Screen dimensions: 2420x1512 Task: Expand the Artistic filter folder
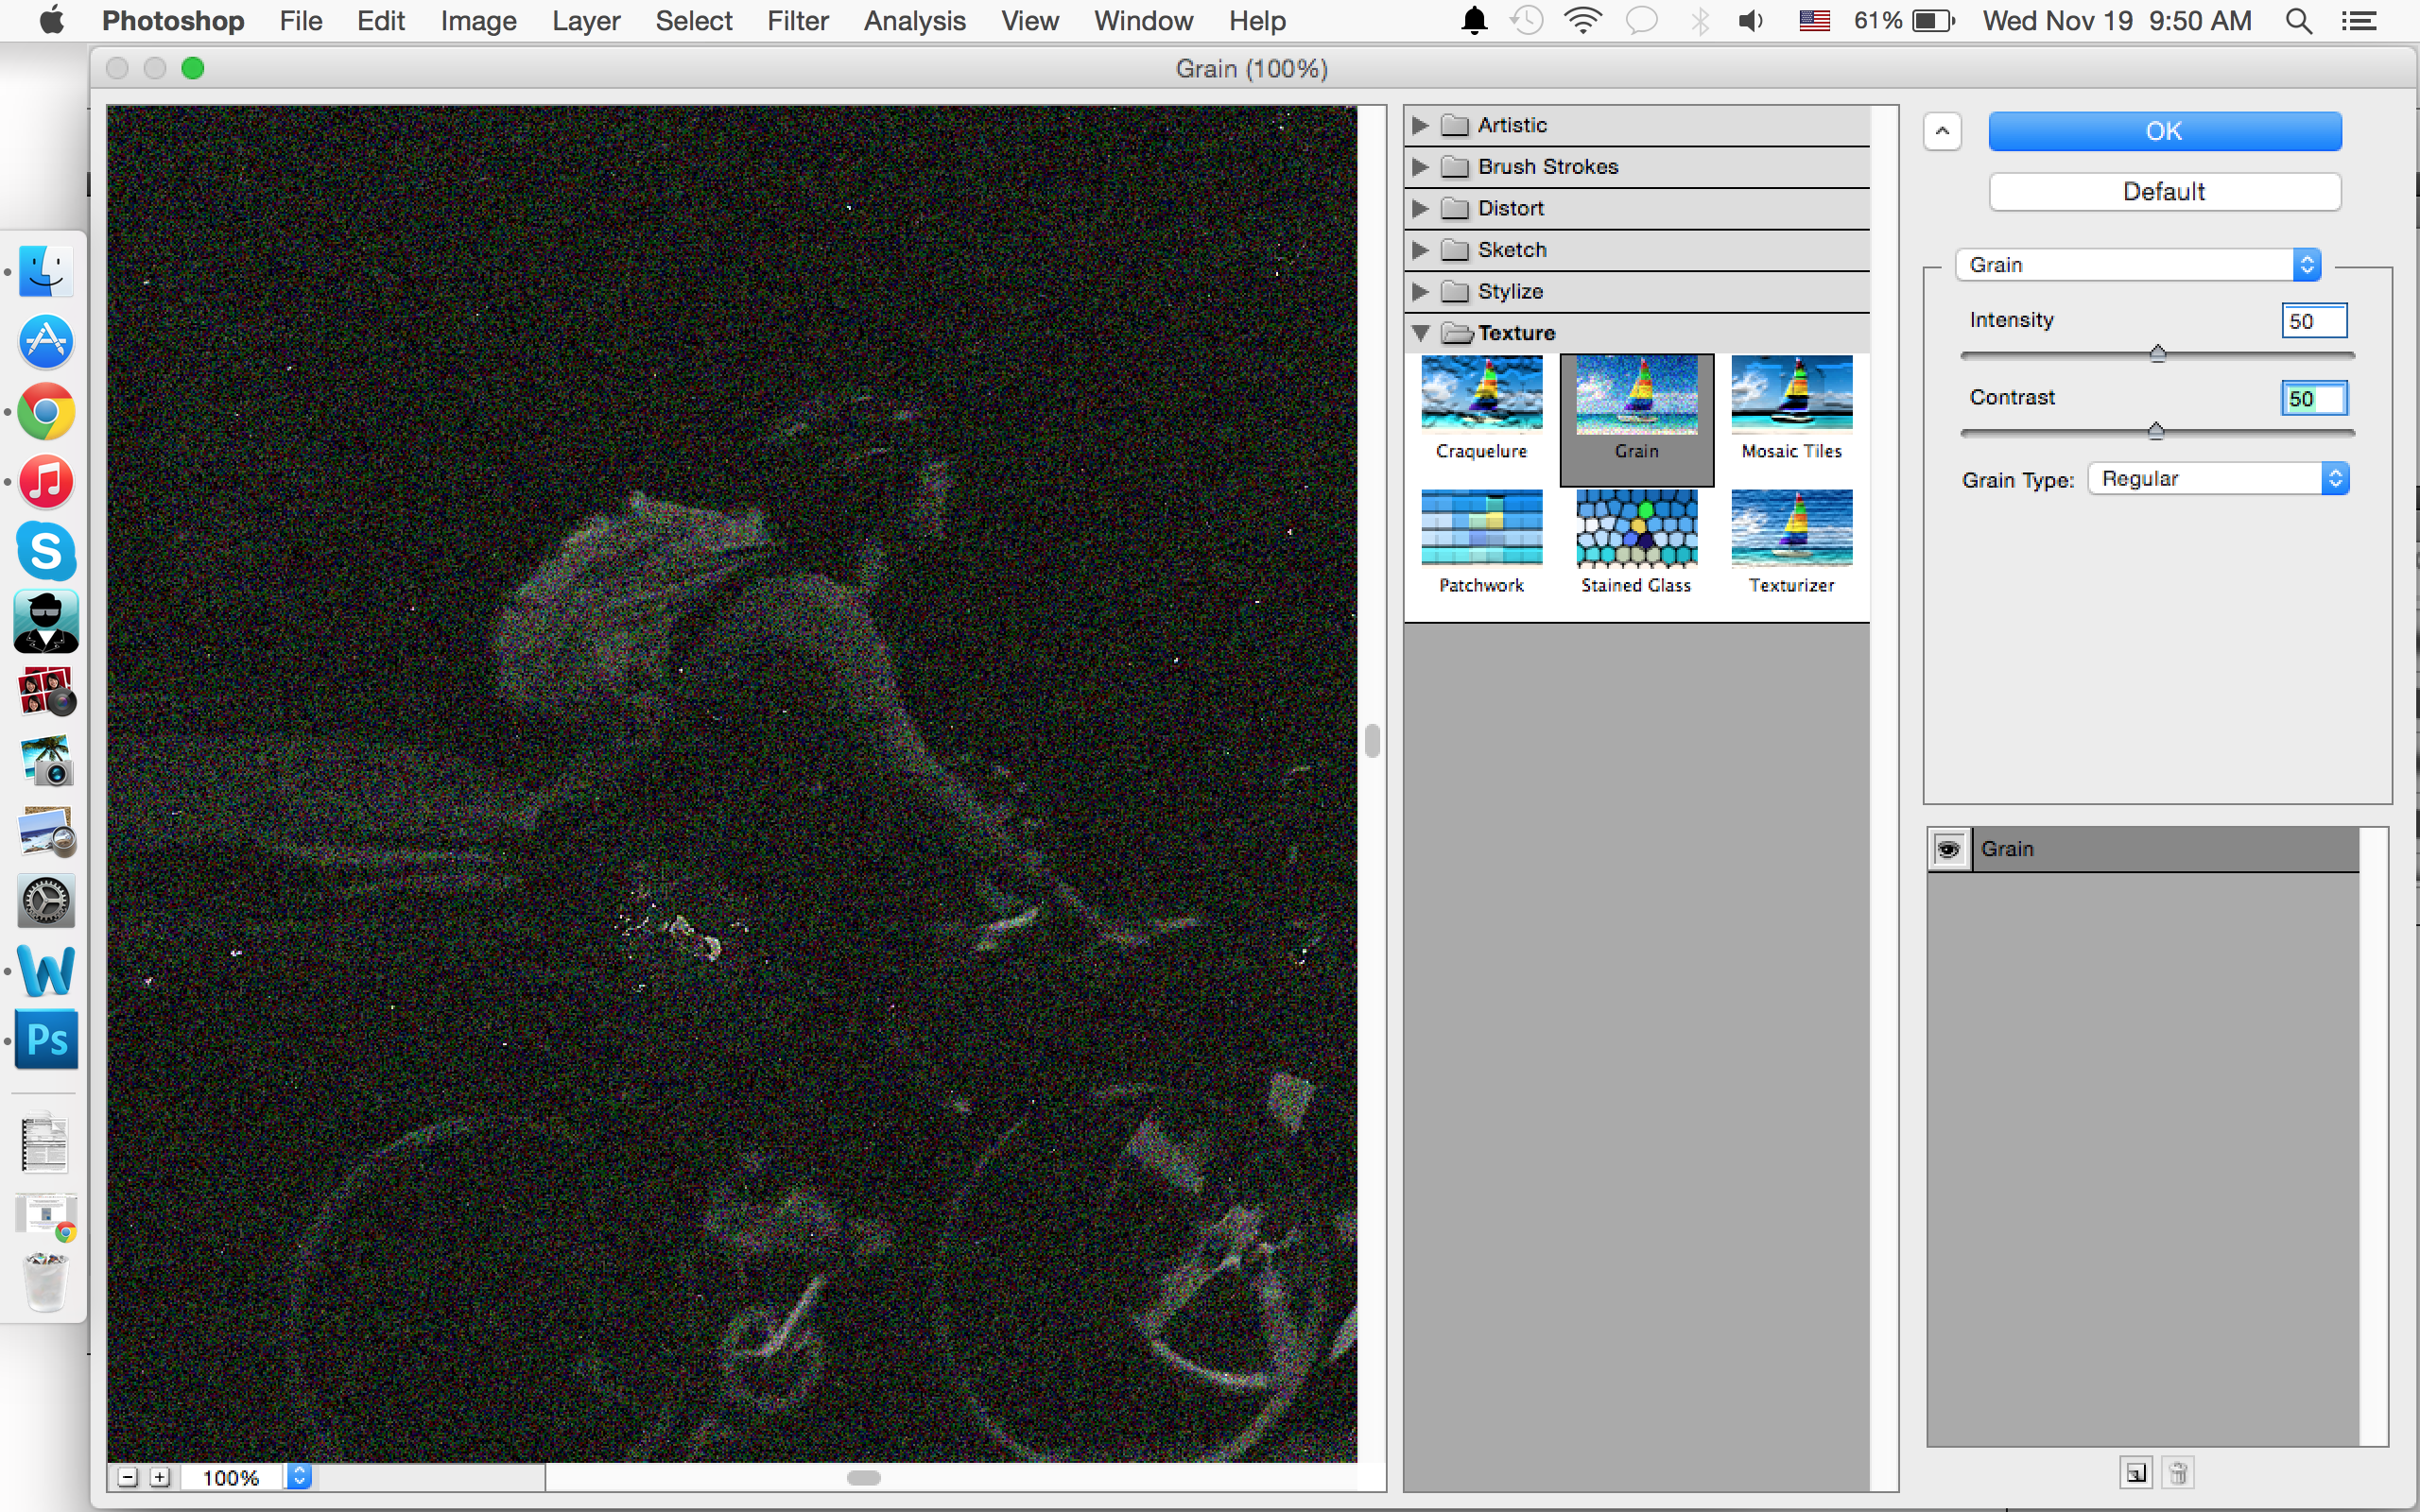pos(1419,125)
